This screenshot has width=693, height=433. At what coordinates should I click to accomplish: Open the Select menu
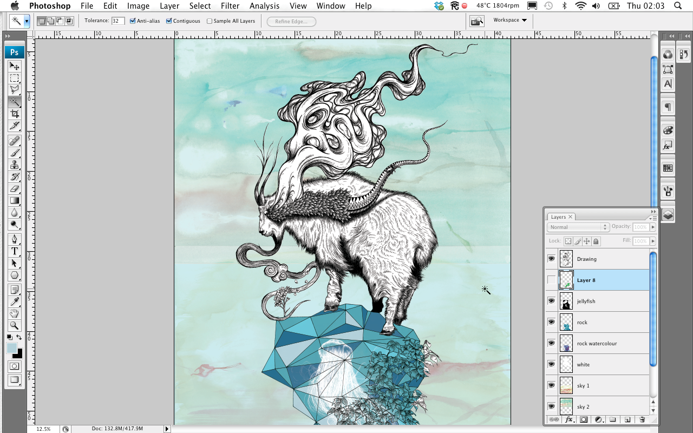tap(200, 6)
